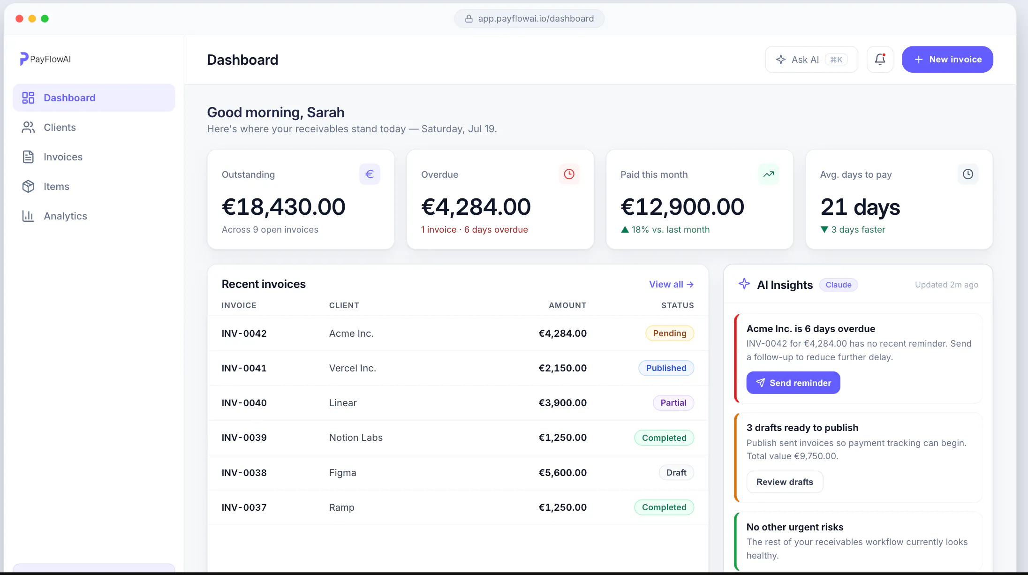Click the lock icon in the address bar
The image size is (1028, 575).
(x=469, y=19)
